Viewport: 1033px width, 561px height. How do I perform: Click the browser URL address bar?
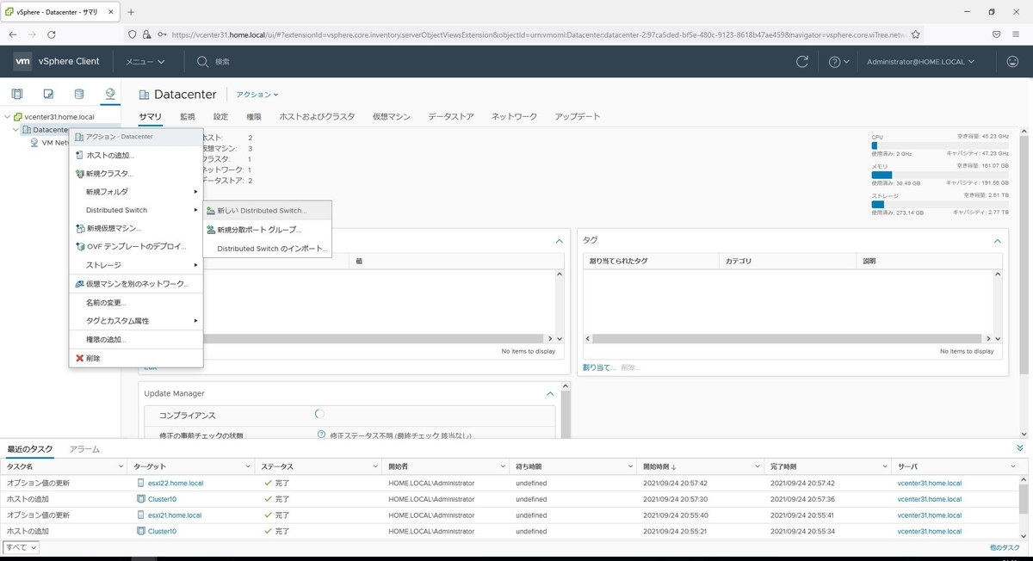click(538, 34)
